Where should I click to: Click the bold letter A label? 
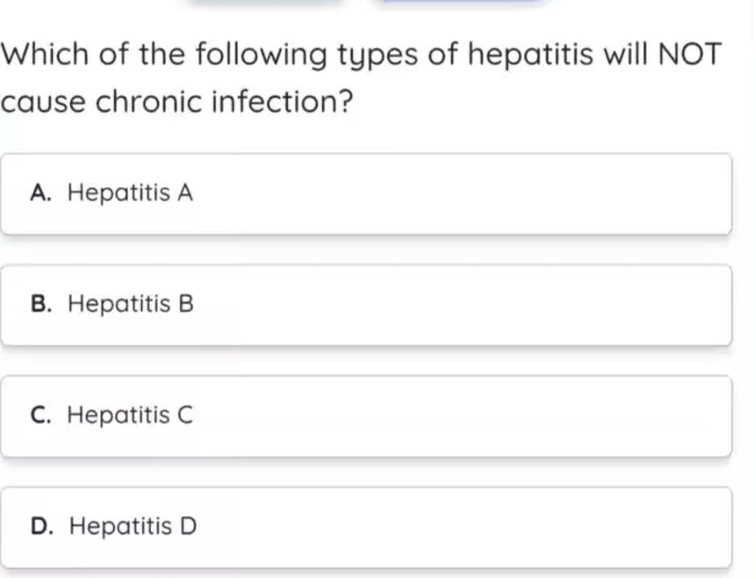coord(41,193)
